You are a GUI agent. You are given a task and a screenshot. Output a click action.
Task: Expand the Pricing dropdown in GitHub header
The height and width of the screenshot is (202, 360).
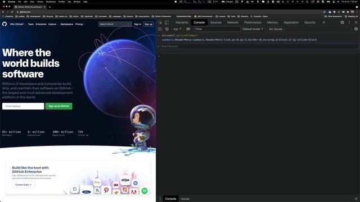tap(80, 24)
